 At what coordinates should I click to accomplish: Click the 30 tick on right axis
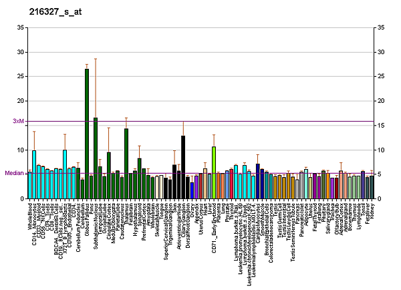(380, 52)
